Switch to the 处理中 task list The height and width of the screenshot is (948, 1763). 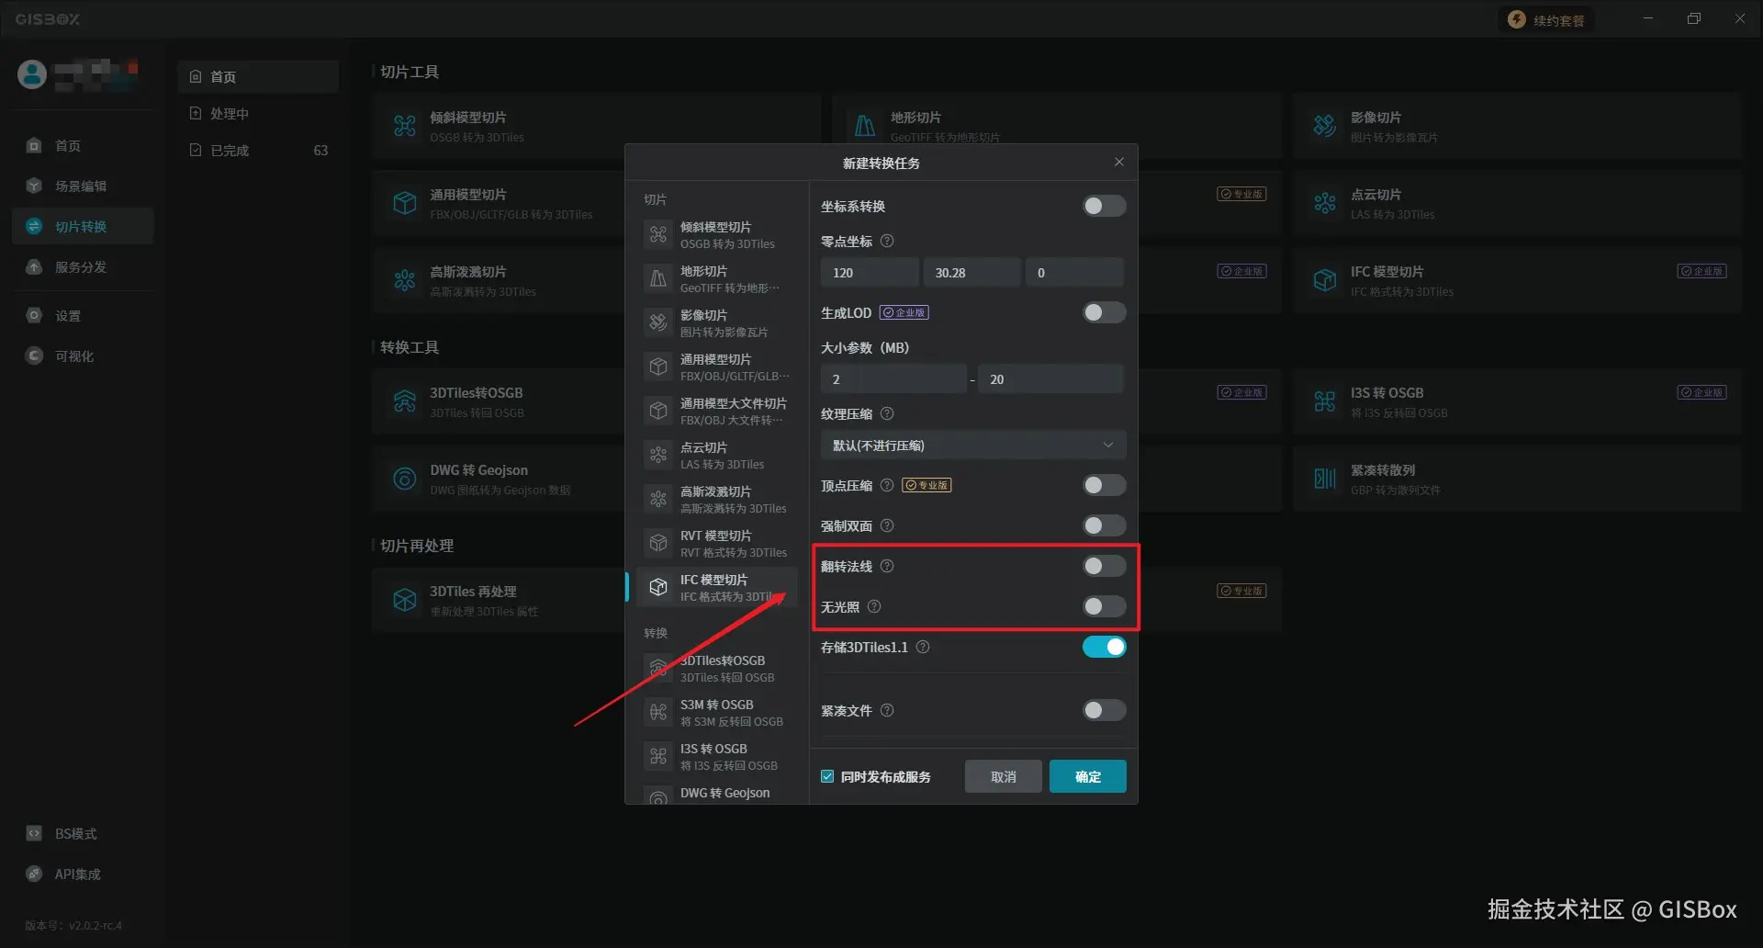point(258,114)
